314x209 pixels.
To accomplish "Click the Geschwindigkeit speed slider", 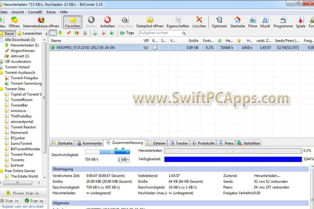I will coord(107,152).
